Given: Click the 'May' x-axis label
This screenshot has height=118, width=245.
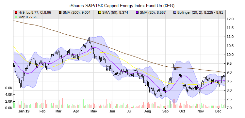Looking at the screenshot, I should pos(94,111).
